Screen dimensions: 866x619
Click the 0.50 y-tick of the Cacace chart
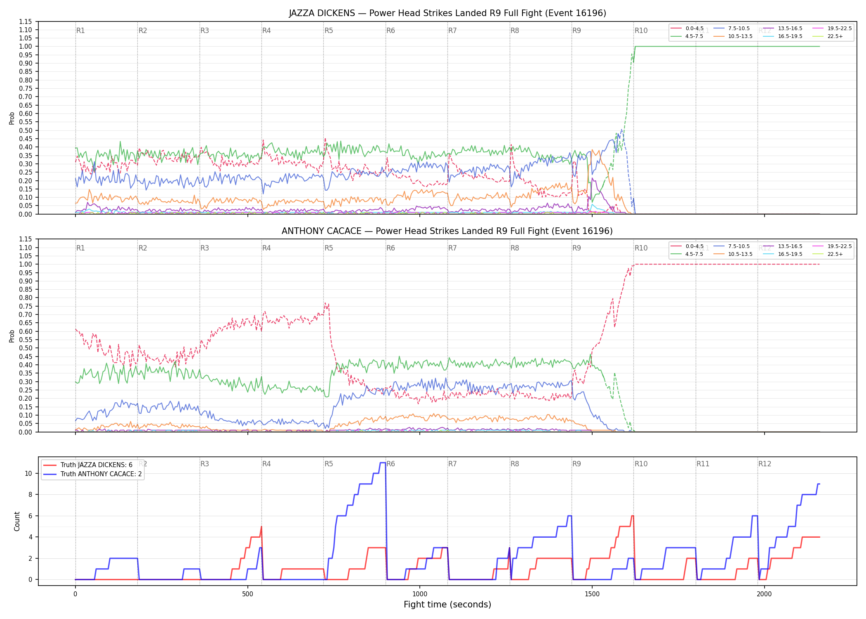pos(26,348)
